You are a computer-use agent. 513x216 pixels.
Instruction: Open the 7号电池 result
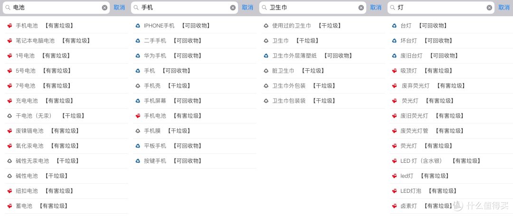tap(66, 86)
